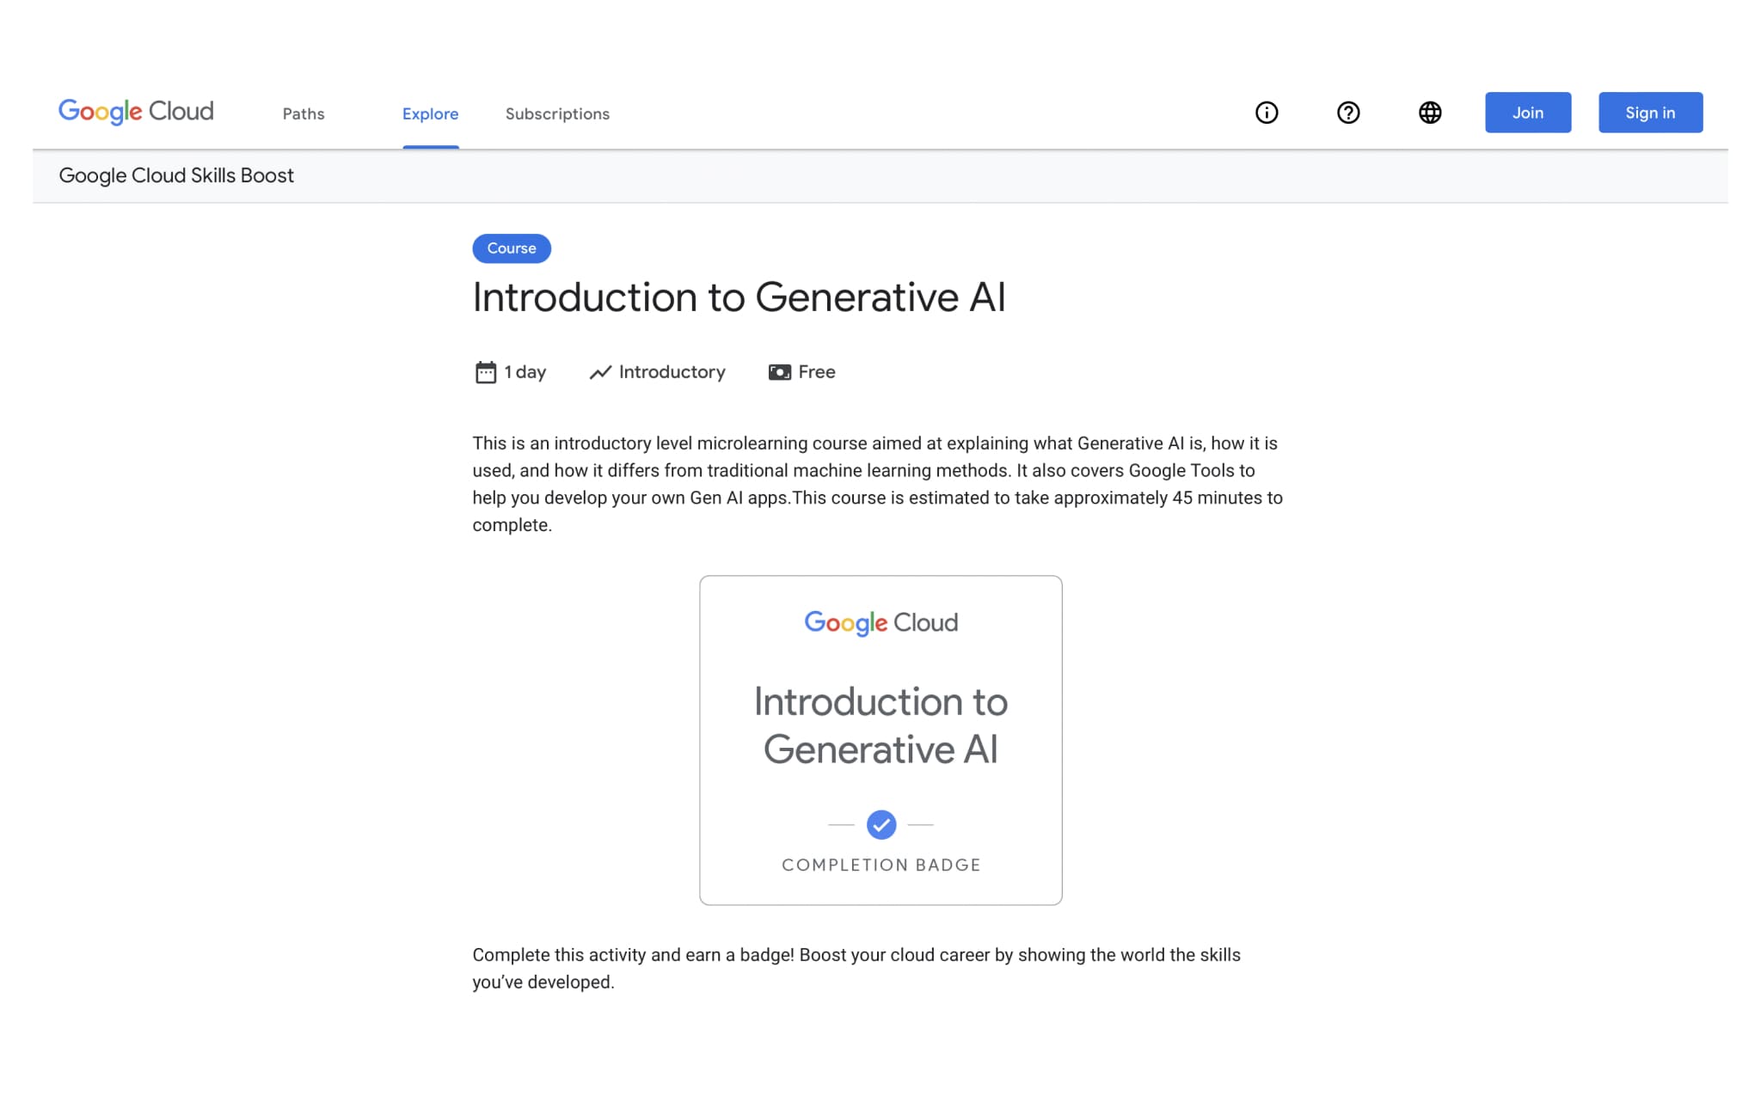Click the Sign in button
The height and width of the screenshot is (1107, 1761).
[1650, 113]
